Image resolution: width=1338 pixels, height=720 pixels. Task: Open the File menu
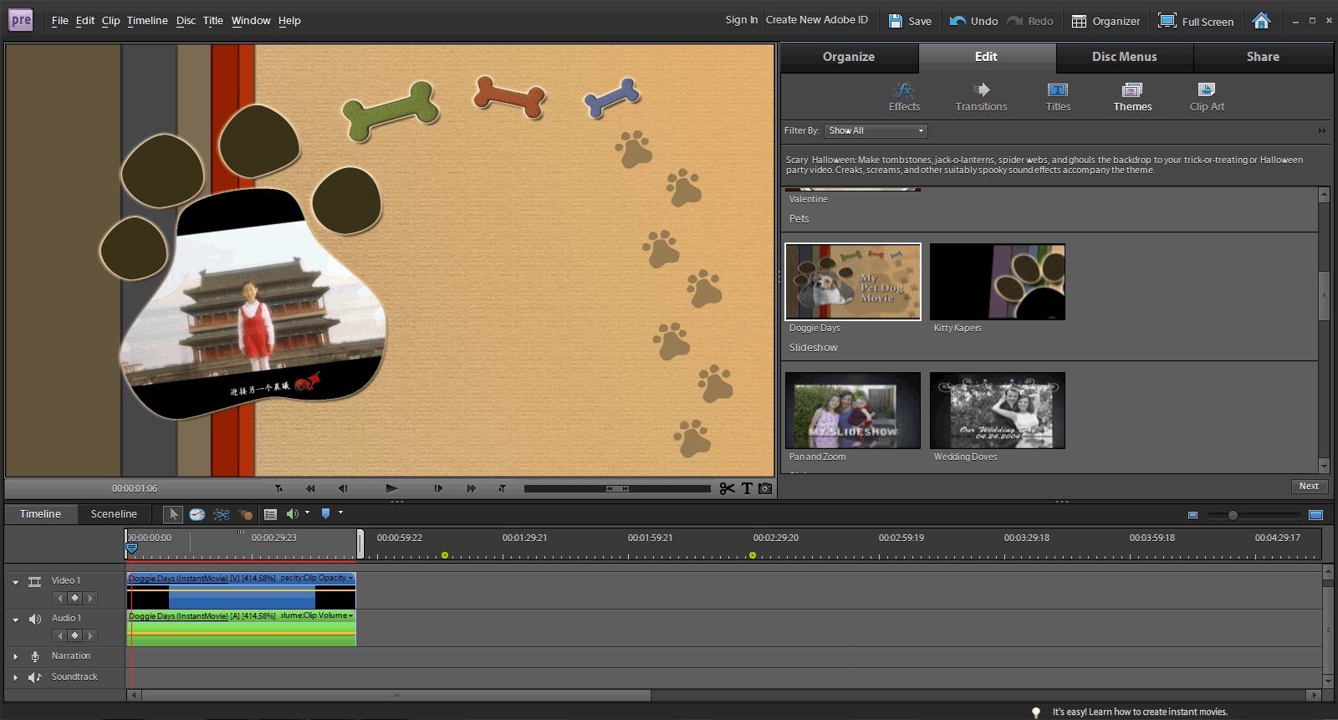(x=60, y=21)
